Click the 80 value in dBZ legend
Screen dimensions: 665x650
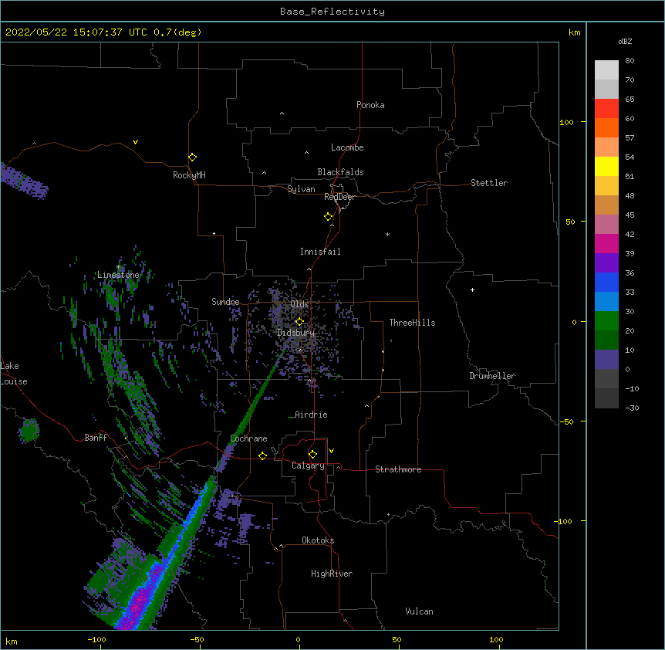630,60
